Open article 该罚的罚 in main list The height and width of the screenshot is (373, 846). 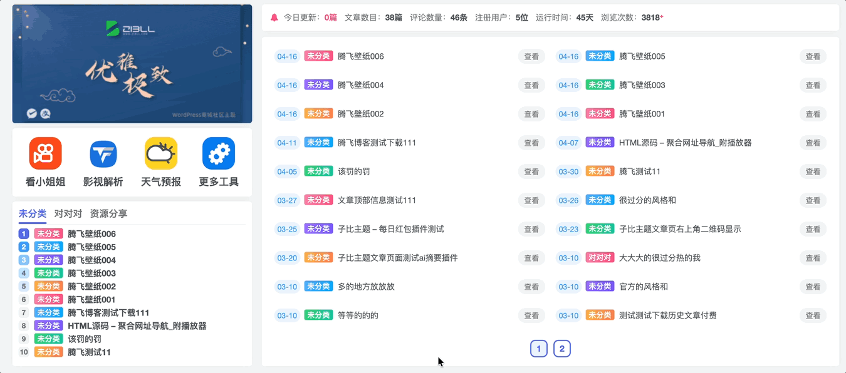pos(353,171)
